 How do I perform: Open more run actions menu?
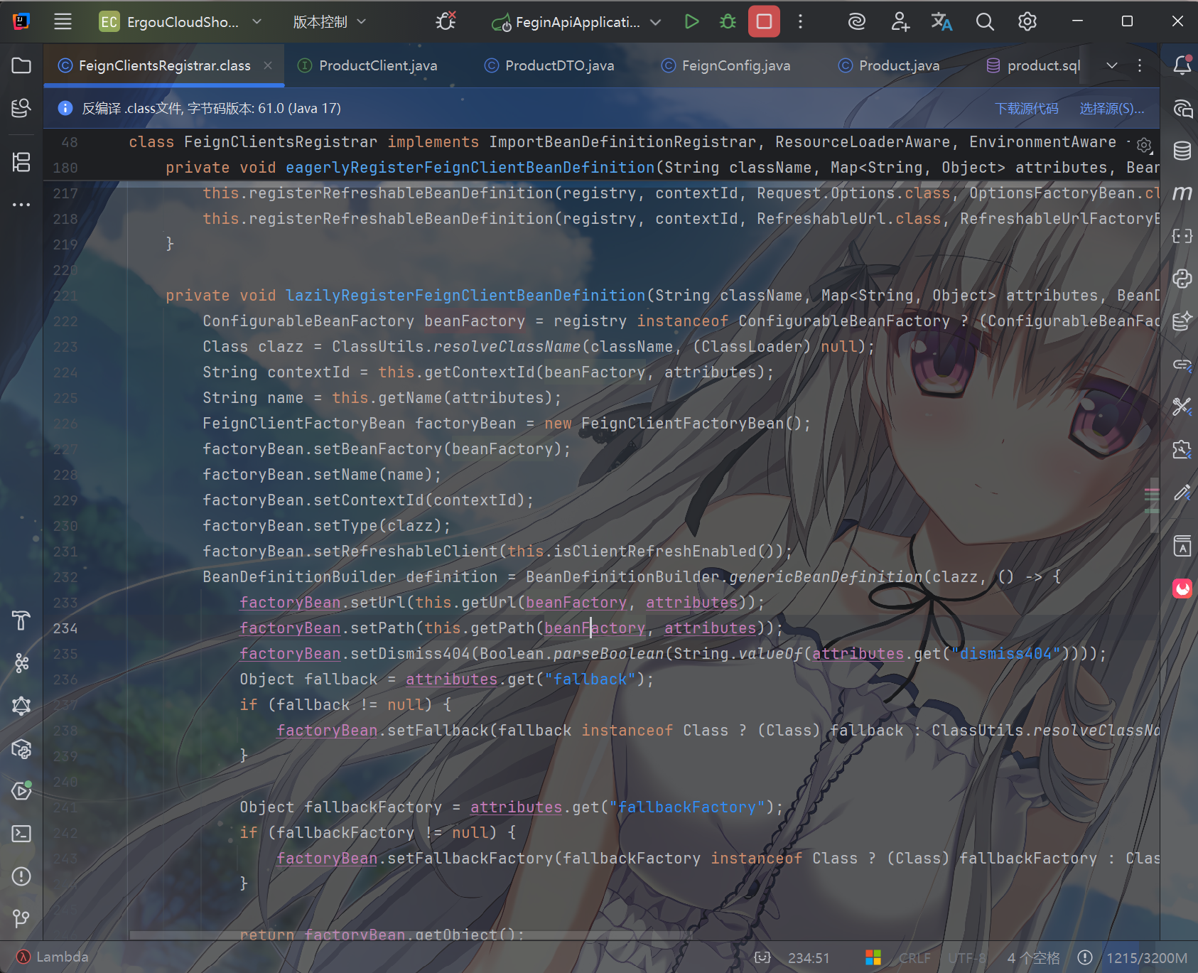point(800,21)
